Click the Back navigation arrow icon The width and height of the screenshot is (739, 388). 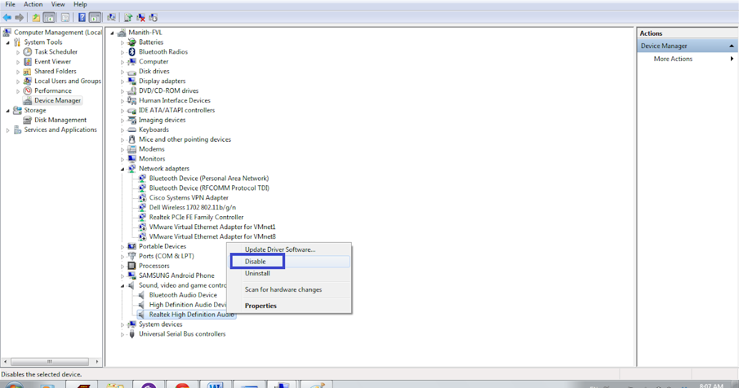pyautogui.click(x=6, y=17)
